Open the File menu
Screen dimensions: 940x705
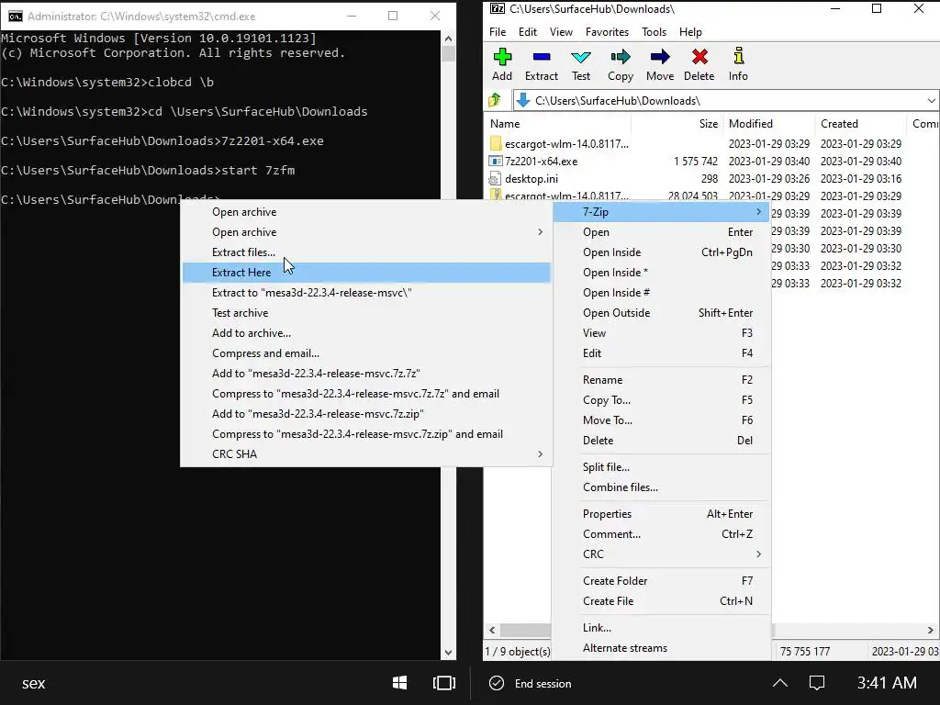[498, 32]
